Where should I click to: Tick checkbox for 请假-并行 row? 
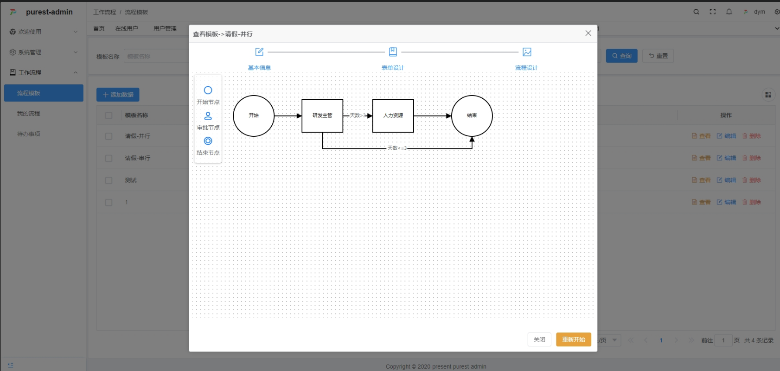109,136
